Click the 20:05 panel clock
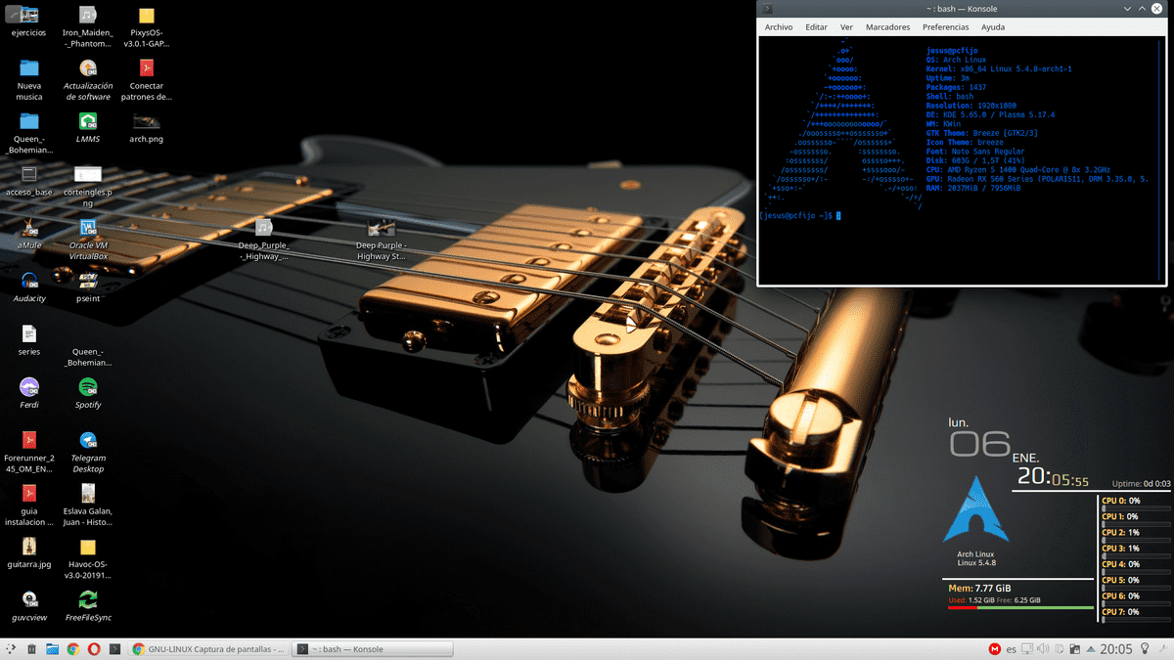 coord(1116,649)
